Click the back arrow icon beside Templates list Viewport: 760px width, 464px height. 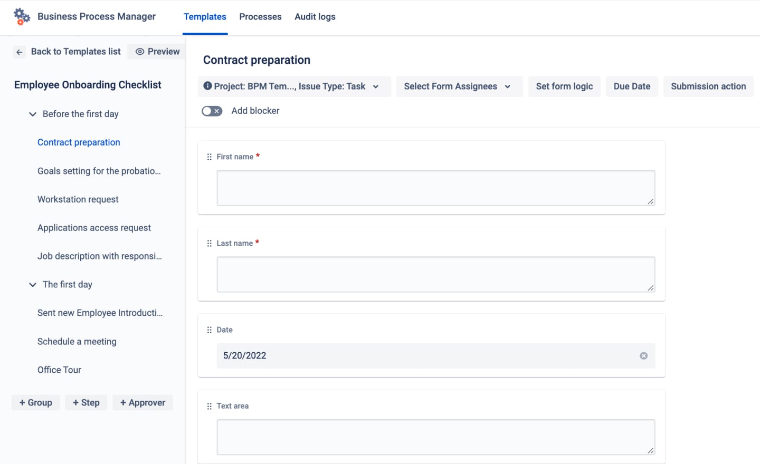click(20, 52)
